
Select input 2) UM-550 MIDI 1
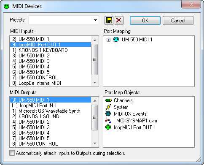point(51,39)
